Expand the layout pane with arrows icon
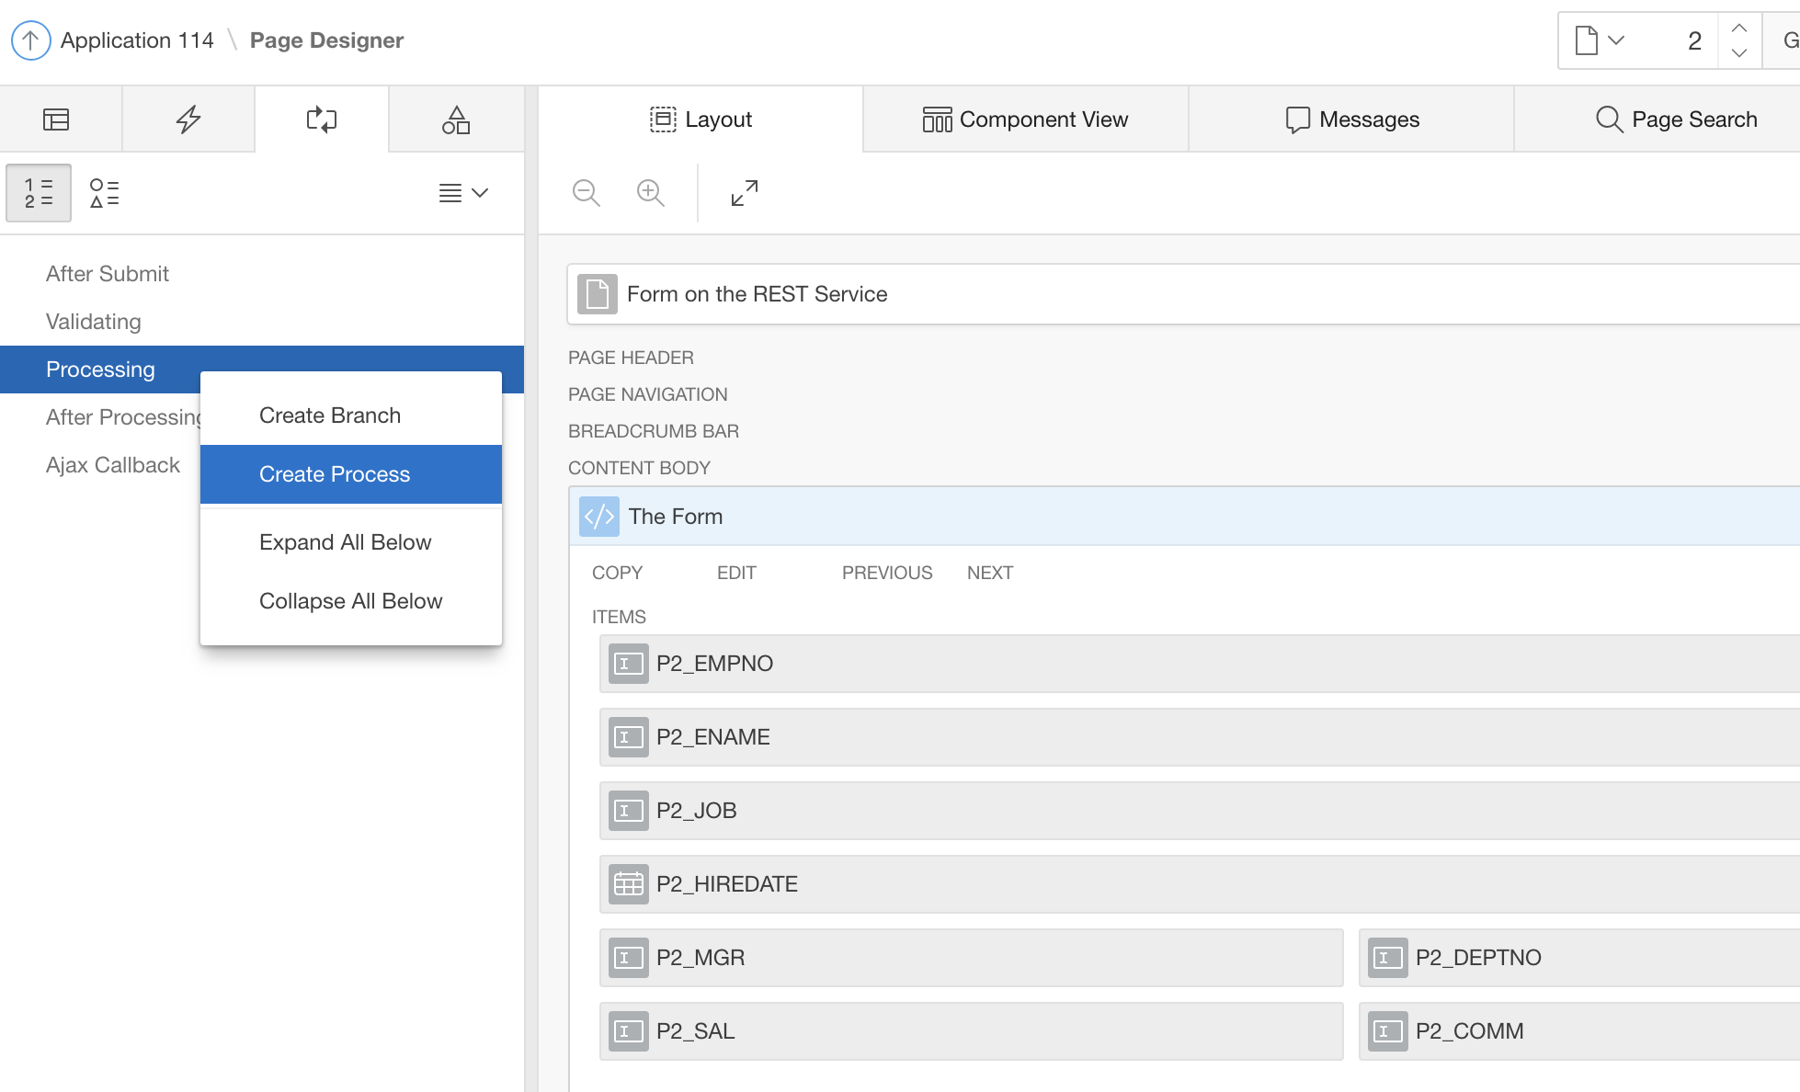 tap(744, 193)
